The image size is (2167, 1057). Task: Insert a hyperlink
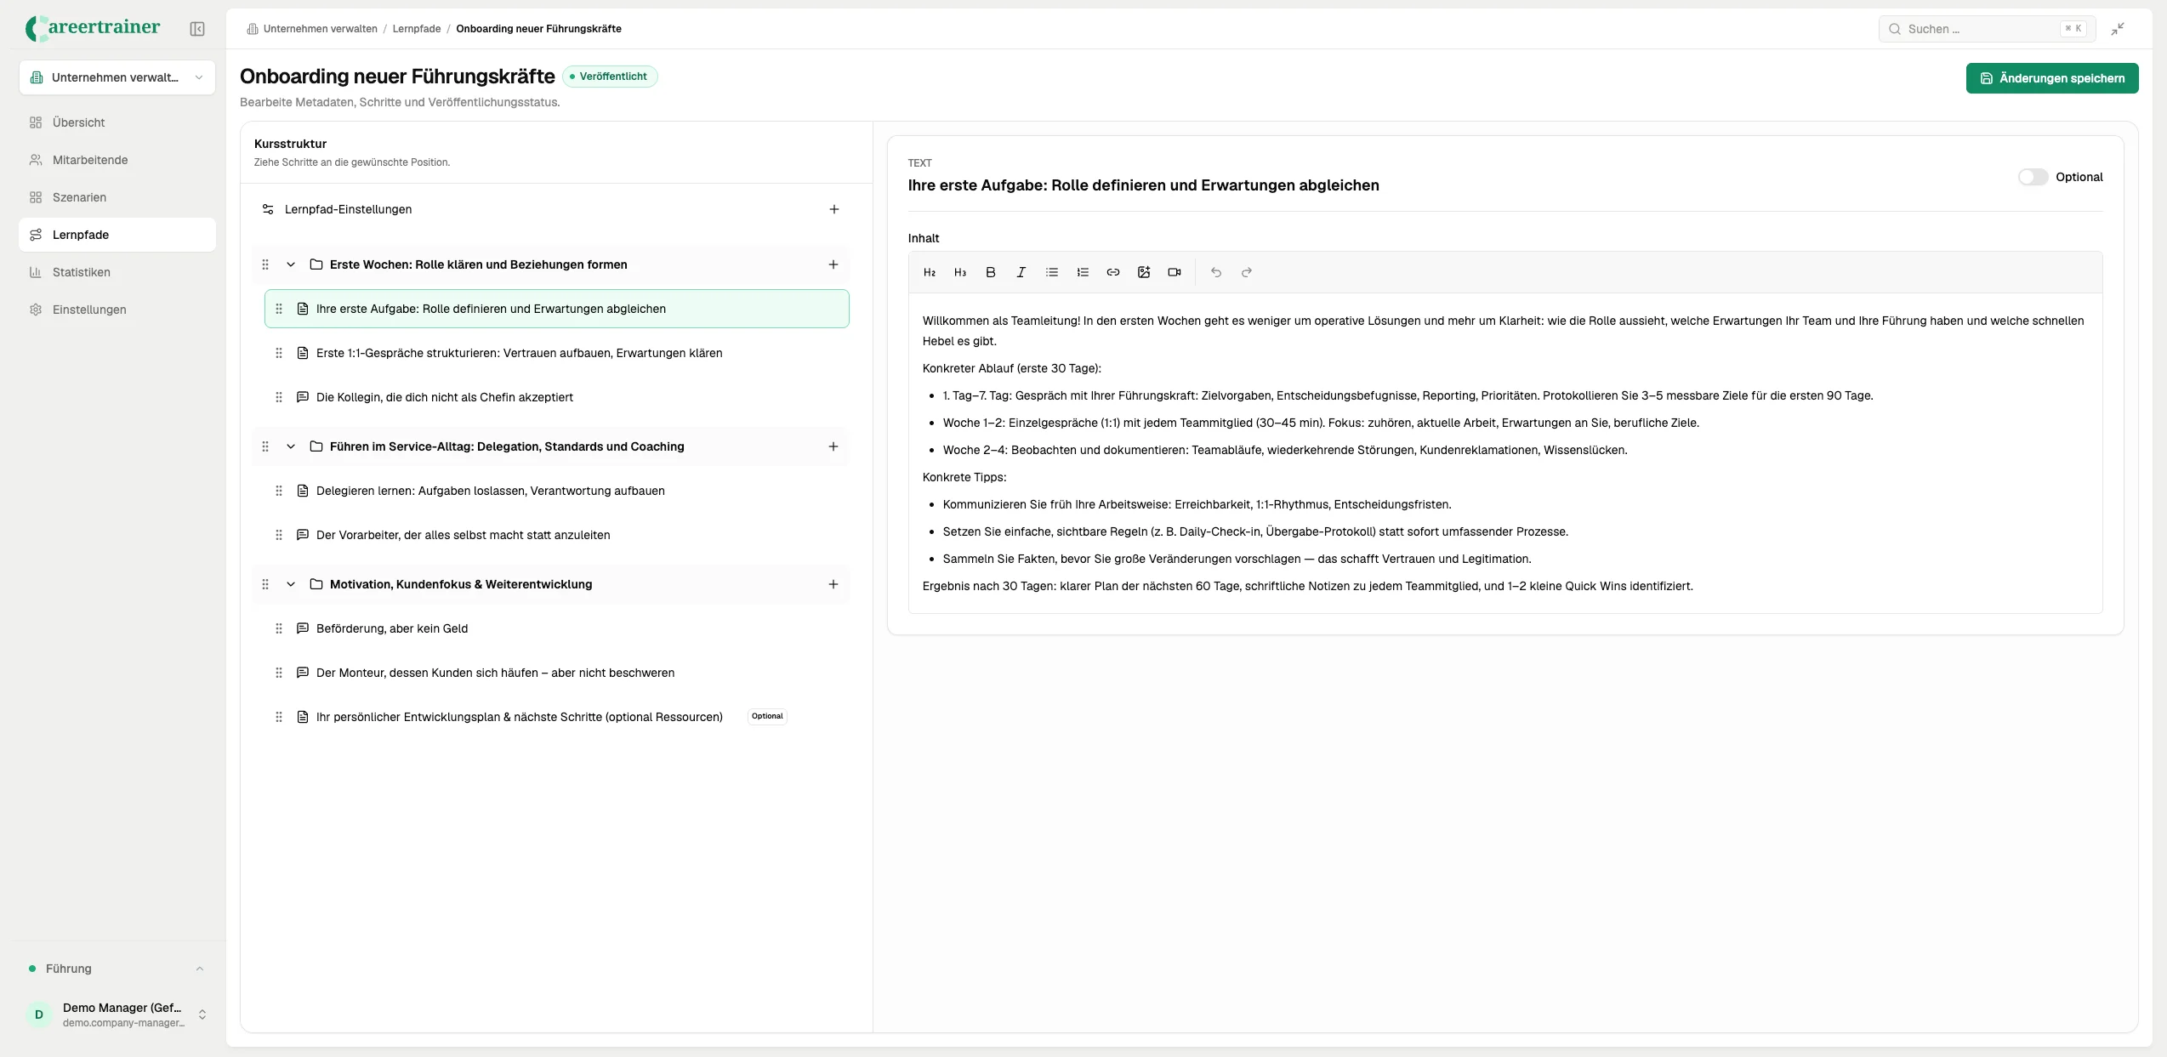[1113, 272]
